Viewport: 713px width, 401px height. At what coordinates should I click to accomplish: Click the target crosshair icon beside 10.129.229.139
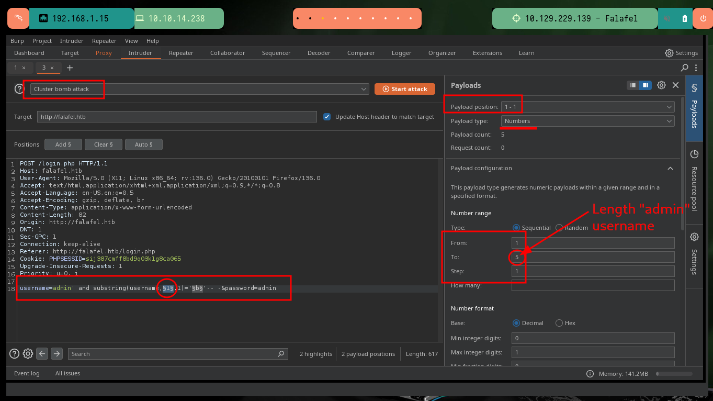(516, 18)
